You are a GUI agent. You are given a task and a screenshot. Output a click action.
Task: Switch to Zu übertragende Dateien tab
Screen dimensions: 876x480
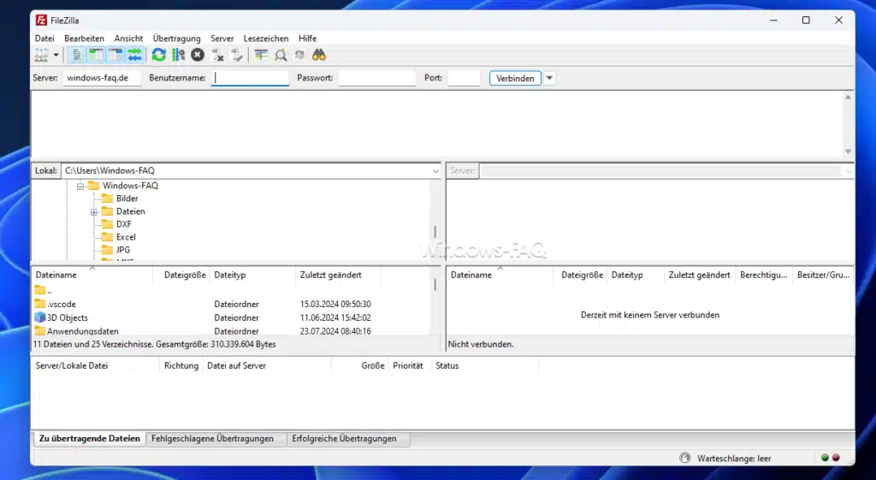(89, 439)
